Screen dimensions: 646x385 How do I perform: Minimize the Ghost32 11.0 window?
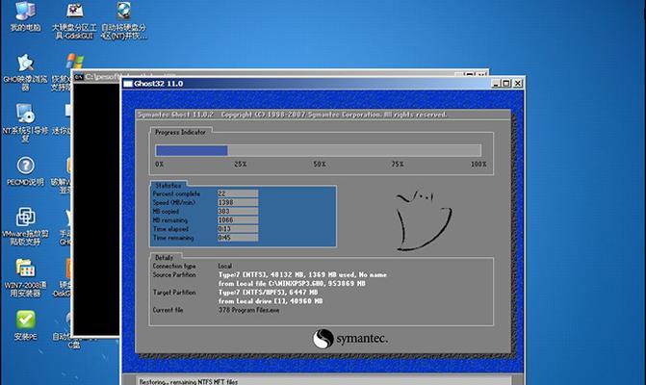497,83
